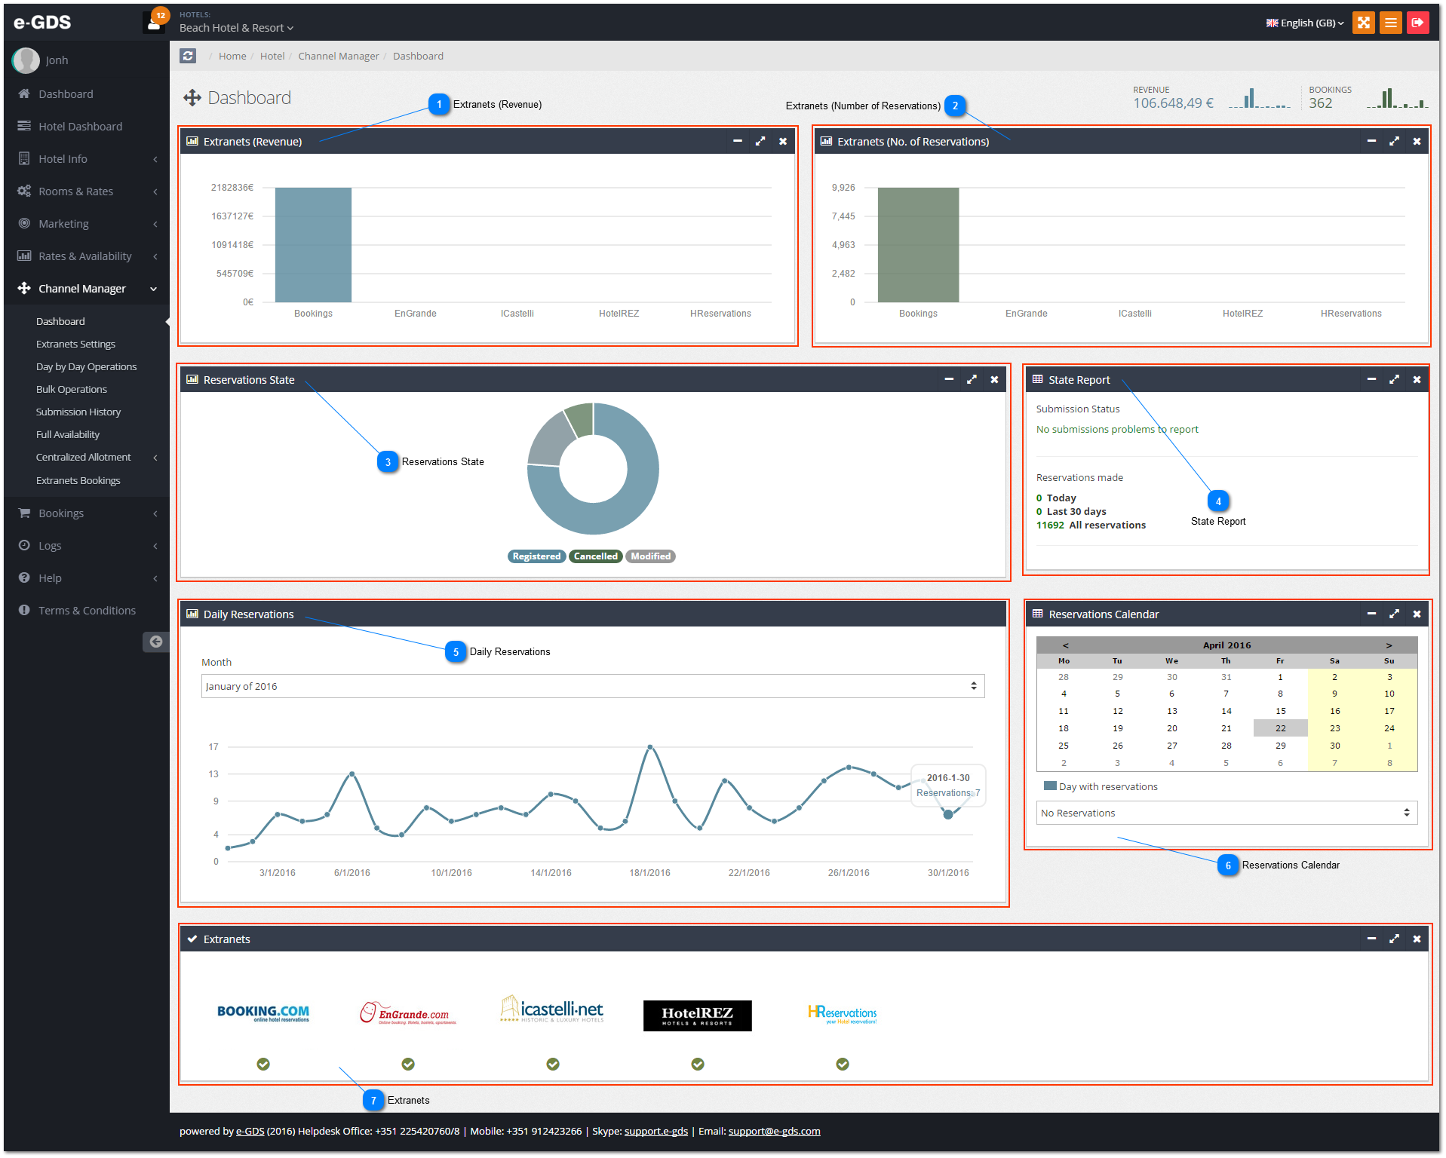Expand Logs sidebar menu

point(87,546)
